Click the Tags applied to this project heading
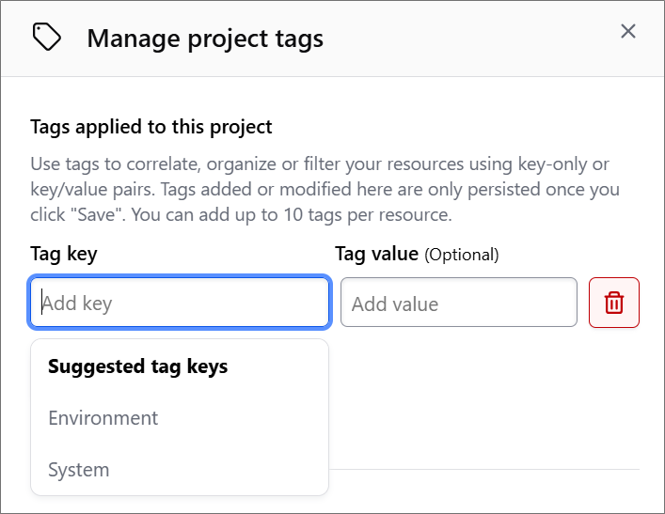This screenshot has width=665, height=514. [x=151, y=127]
